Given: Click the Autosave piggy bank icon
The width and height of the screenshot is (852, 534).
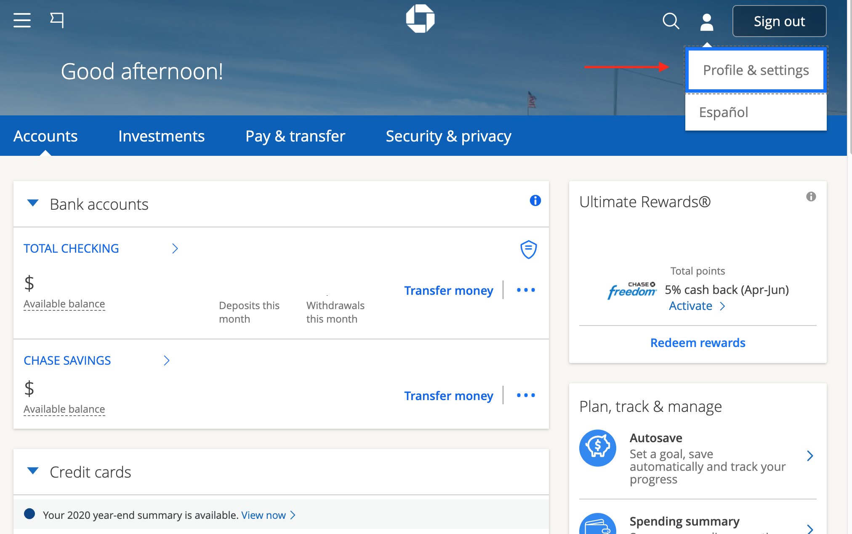Looking at the screenshot, I should tap(597, 448).
